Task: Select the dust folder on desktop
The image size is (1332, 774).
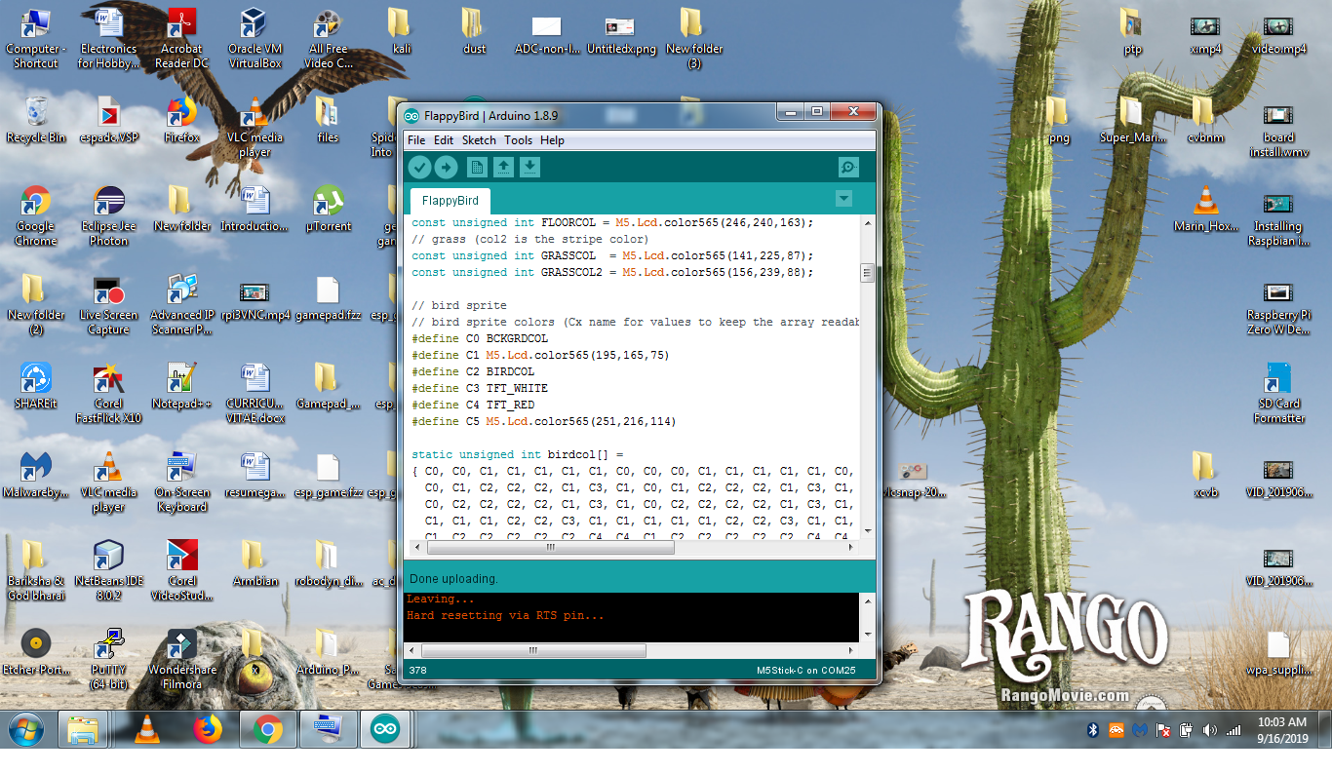Action: coord(474,31)
